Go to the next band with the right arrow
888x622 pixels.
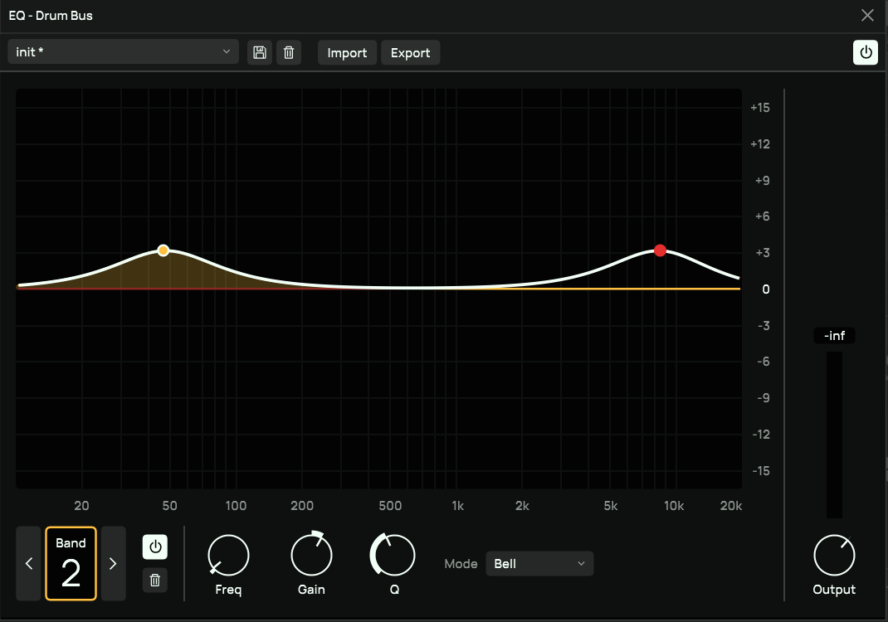(x=113, y=564)
